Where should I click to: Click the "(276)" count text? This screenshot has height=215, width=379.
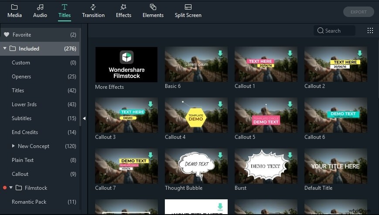click(x=70, y=48)
